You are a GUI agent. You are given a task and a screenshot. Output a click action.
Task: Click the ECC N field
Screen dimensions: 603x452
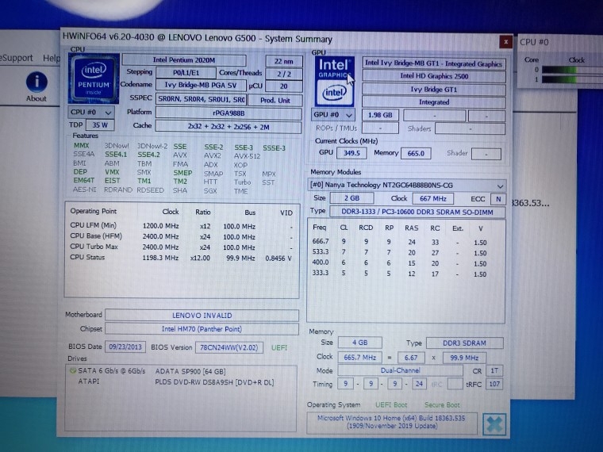[498, 199]
